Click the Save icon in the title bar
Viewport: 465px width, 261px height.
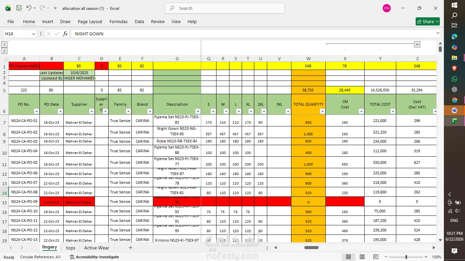point(19,8)
